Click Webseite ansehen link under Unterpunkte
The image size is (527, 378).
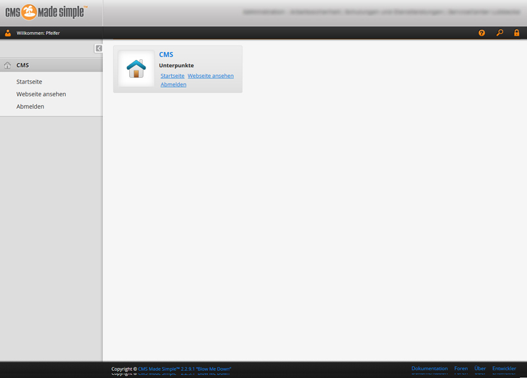tap(211, 76)
